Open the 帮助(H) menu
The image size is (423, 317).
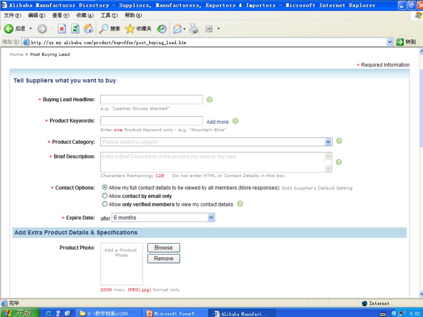click(x=133, y=15)
